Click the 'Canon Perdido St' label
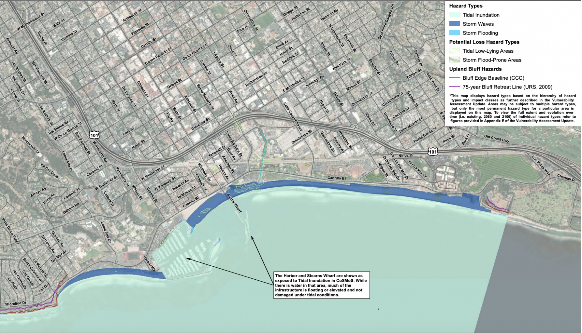582x333 pixels. (x=158, y=56)
